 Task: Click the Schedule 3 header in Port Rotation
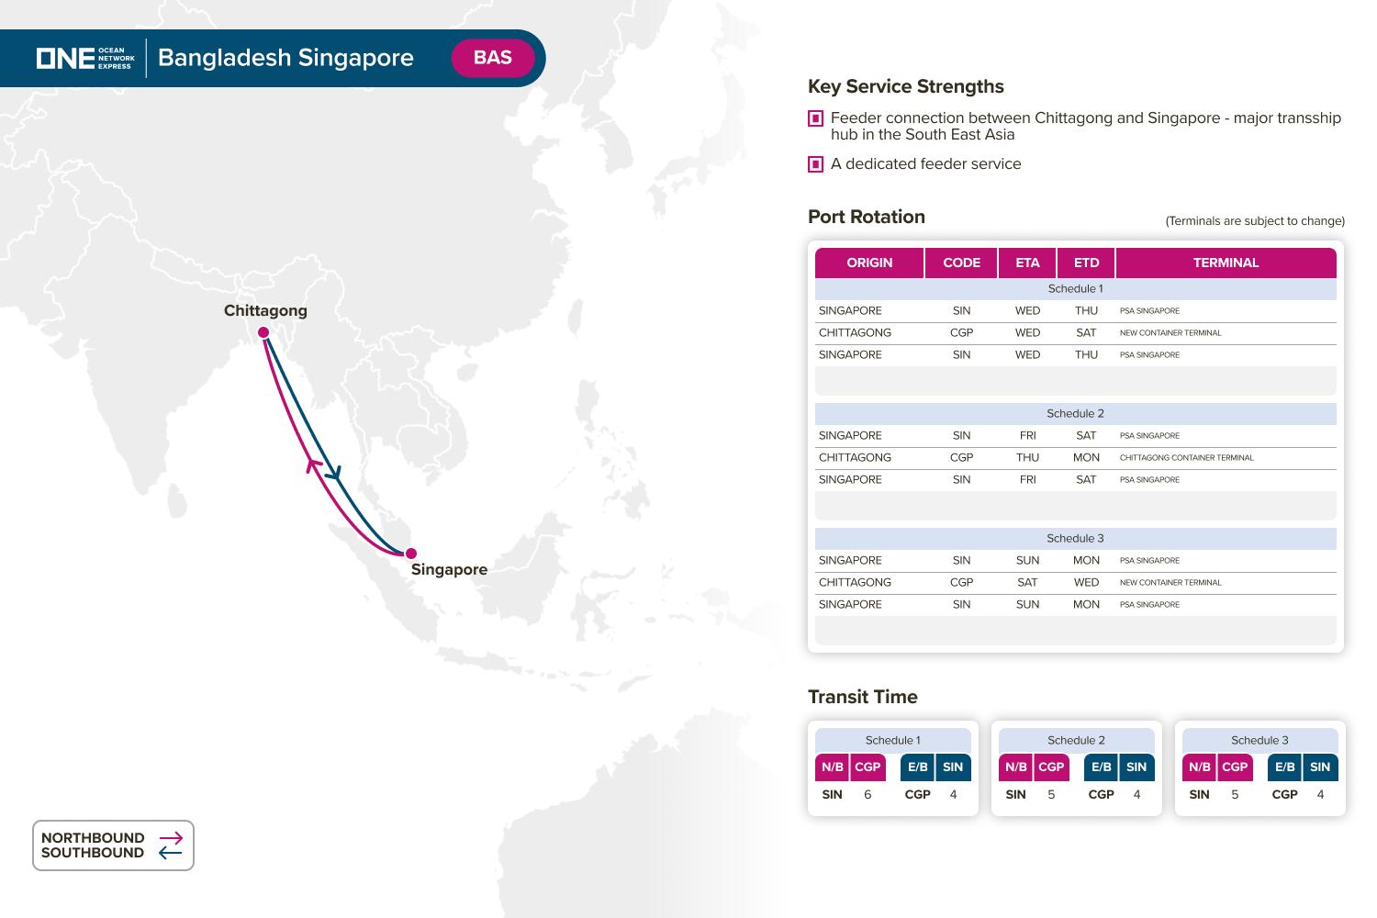pos(1075,539)
